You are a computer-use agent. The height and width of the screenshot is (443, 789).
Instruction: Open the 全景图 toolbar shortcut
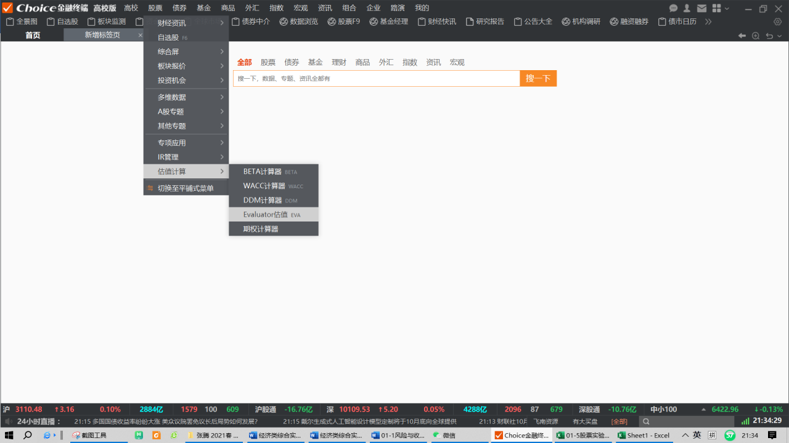coord(22,22)
